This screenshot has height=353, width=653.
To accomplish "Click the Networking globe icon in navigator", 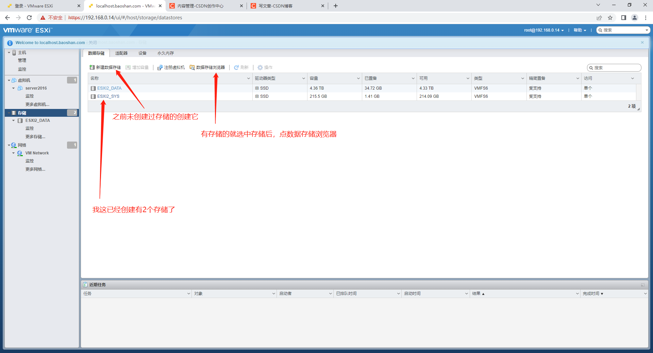I will 14,145.
